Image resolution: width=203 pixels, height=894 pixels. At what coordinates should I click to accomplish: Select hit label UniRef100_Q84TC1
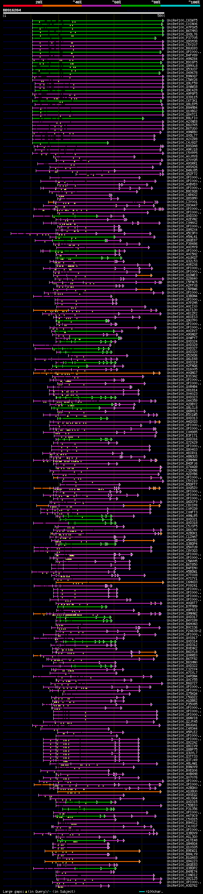click(x=182, y=115)
